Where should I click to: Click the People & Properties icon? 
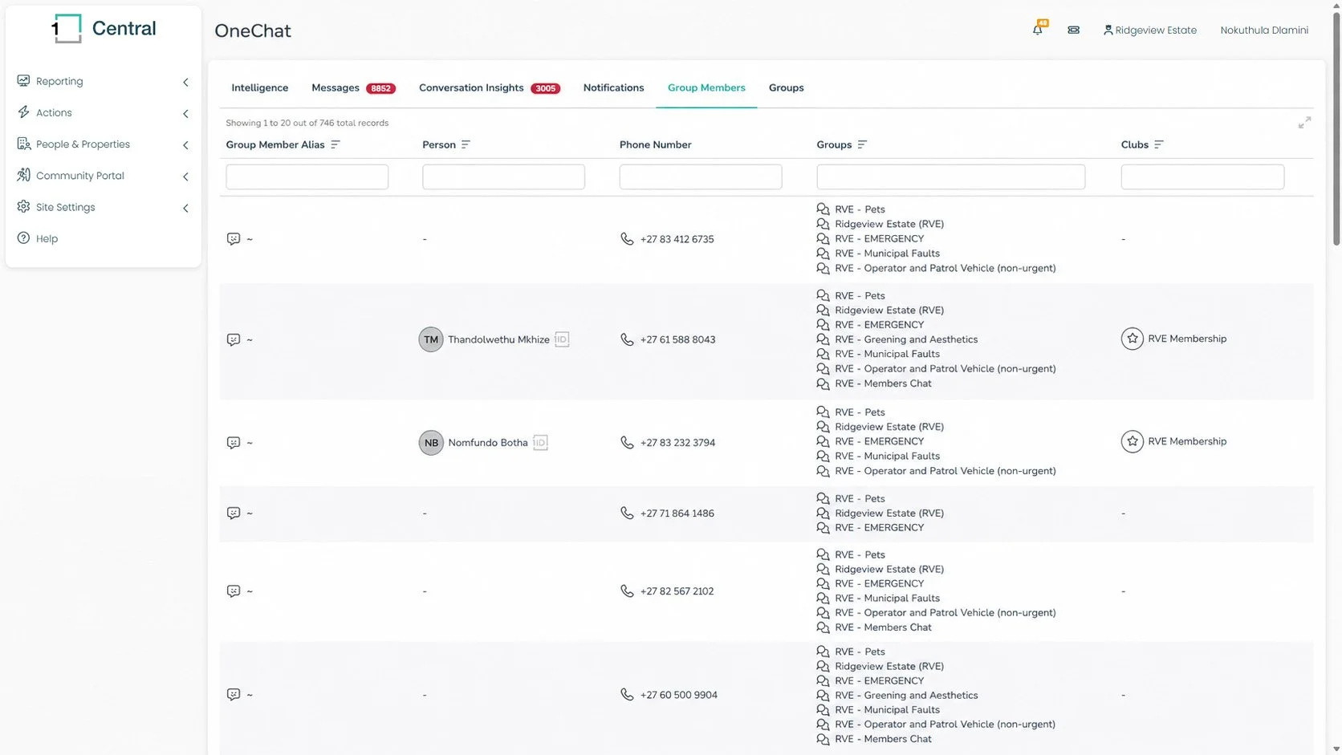(23, 144)
